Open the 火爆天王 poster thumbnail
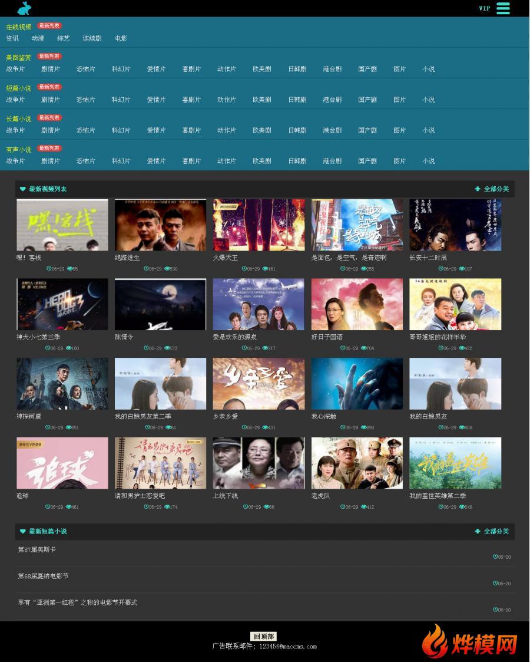This screenshot has height=662, width=530. pos(259,225)
